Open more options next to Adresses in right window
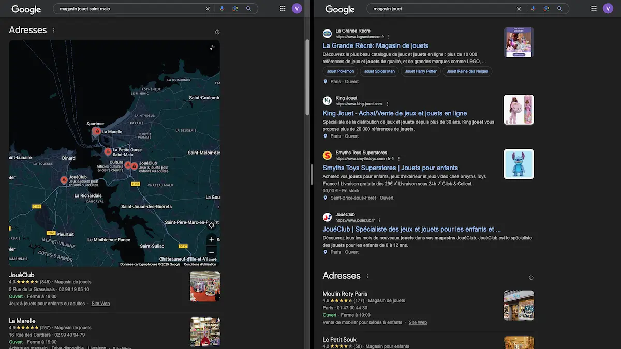 point(367,276)
